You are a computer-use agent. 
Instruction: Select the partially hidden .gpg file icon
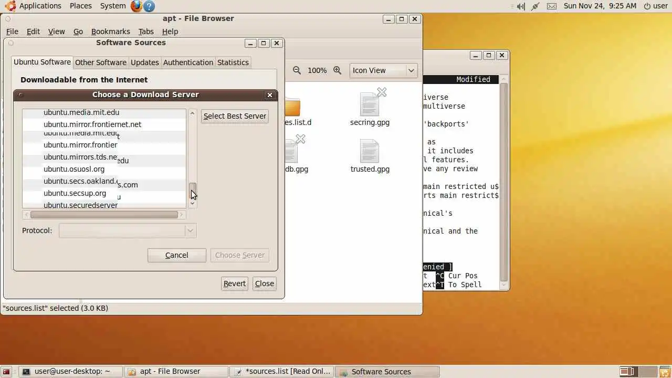293,151
